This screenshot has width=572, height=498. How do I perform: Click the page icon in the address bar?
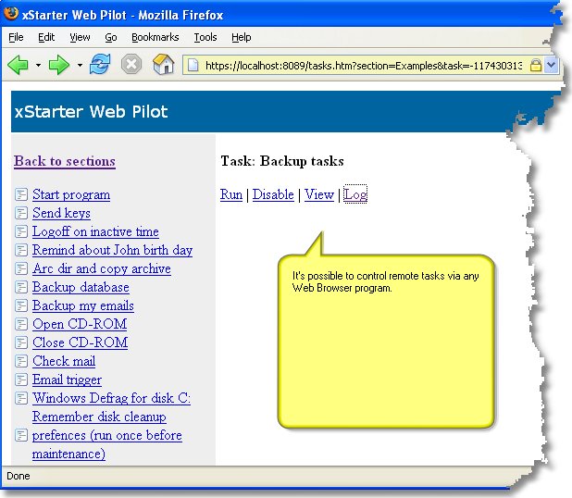click(193, 66)
